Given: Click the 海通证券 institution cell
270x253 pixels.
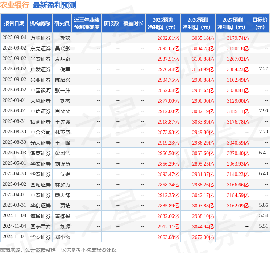Looking at the screenshot, I should pyautogui.click(x=41, y=216).
